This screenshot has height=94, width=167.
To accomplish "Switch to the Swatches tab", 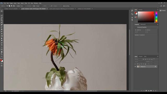I will [x=140, y=10].
